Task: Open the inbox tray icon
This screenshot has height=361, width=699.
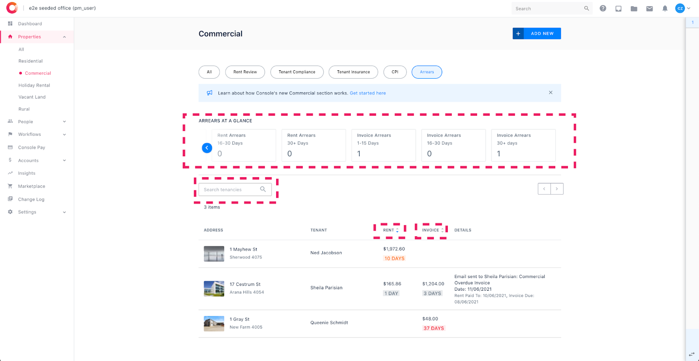Action: tap(619, 8)
